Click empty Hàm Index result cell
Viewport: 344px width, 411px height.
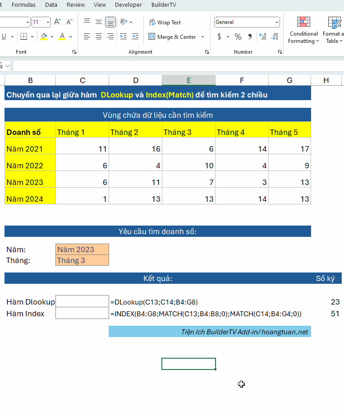(x=82, y=313)
